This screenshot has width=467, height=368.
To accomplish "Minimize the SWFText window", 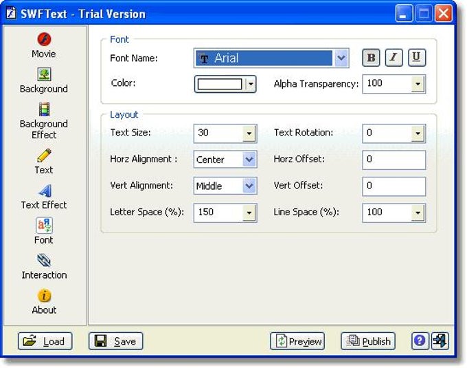I will click(404, 13).
